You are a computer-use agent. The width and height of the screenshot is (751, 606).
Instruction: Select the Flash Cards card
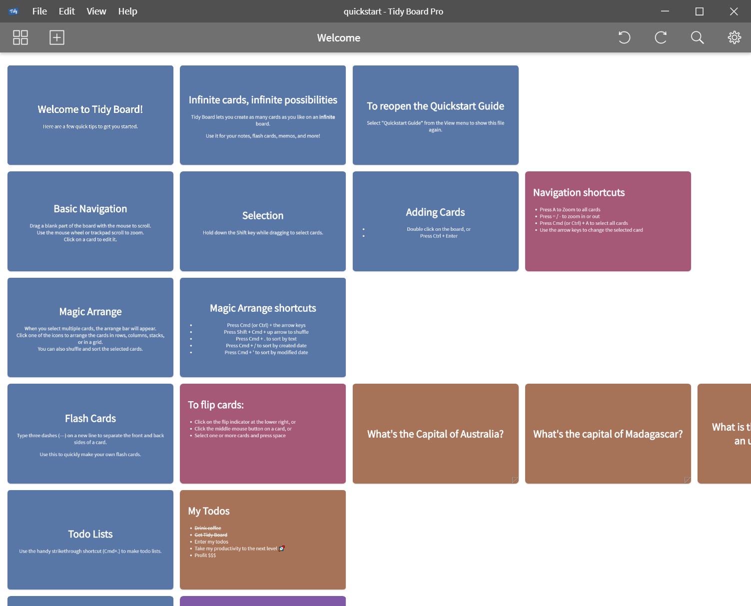(x=90, y=434)
